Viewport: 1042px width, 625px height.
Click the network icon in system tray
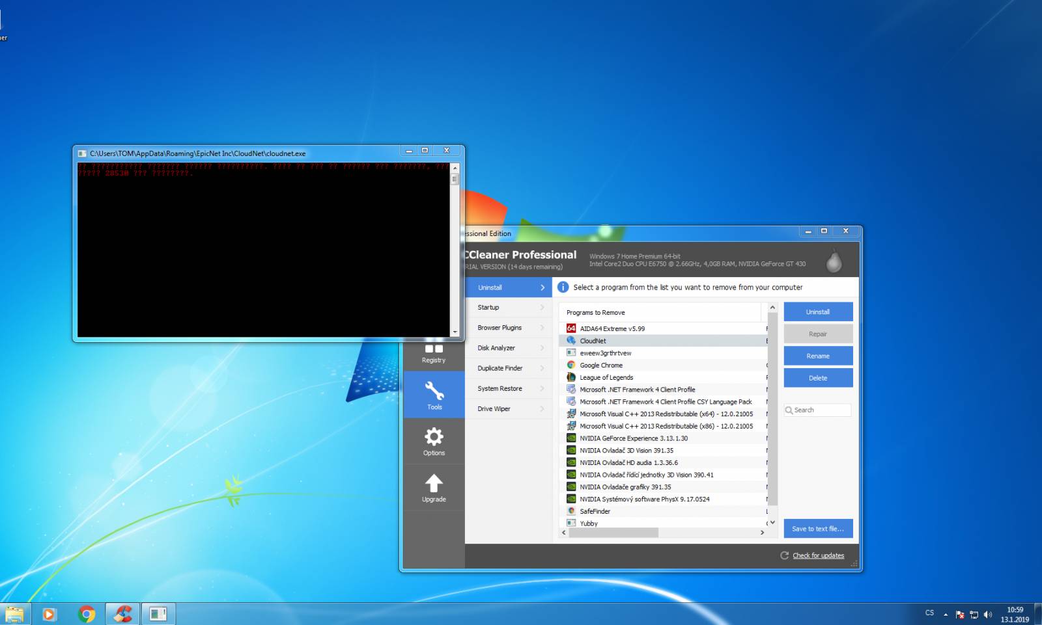click(974, 615)
